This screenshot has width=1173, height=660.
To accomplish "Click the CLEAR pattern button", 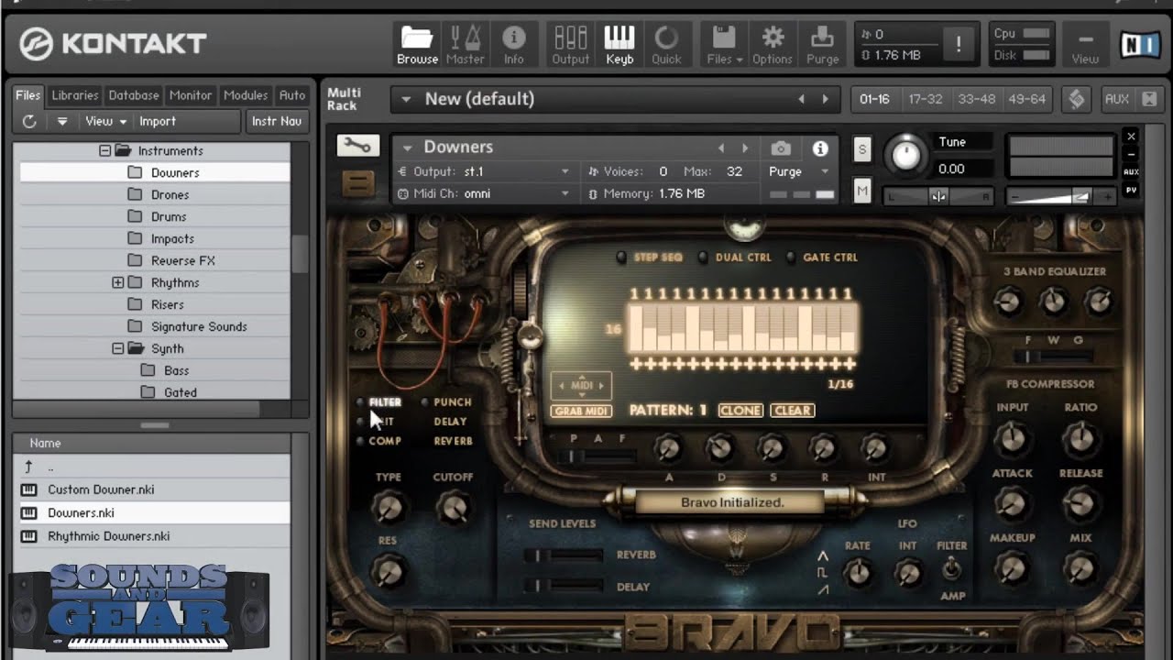I will pyautogui.click(x=793, y=411).
